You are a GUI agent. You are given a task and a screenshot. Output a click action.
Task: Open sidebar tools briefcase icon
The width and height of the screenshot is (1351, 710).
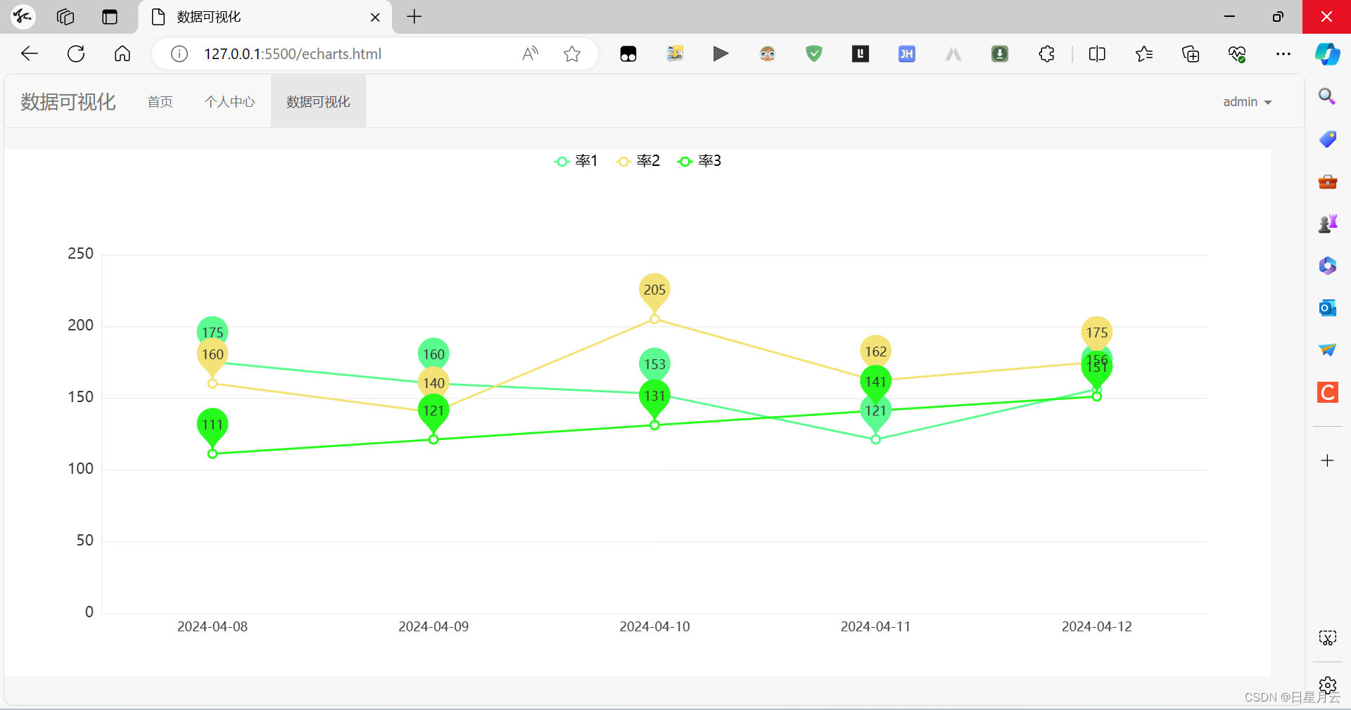tap(1328, 182)
